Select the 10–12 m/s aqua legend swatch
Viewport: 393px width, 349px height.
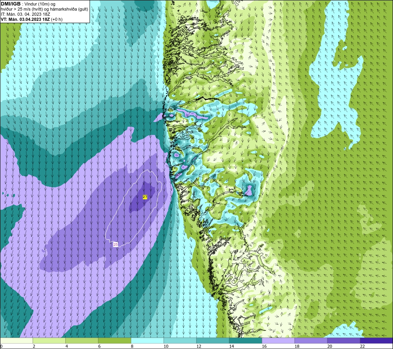tap(180, 340)
